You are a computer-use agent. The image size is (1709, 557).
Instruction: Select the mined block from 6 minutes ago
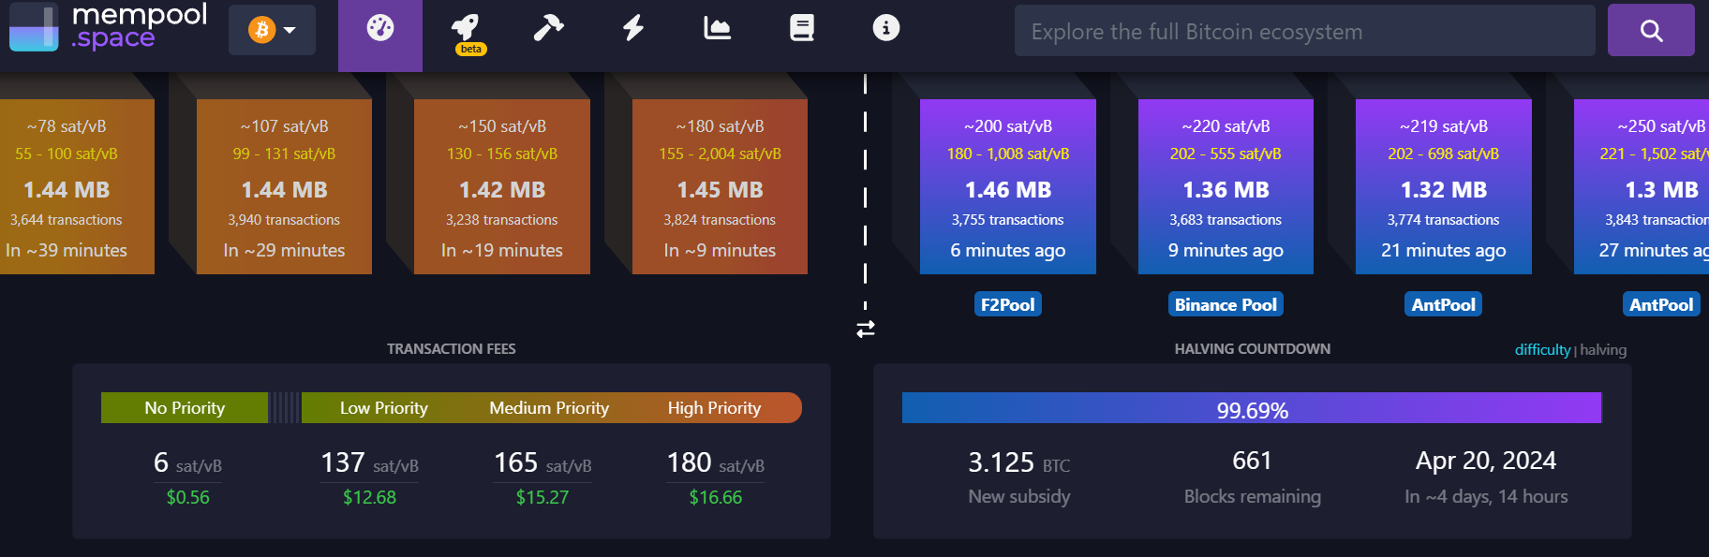click(x=1007, y=187)
